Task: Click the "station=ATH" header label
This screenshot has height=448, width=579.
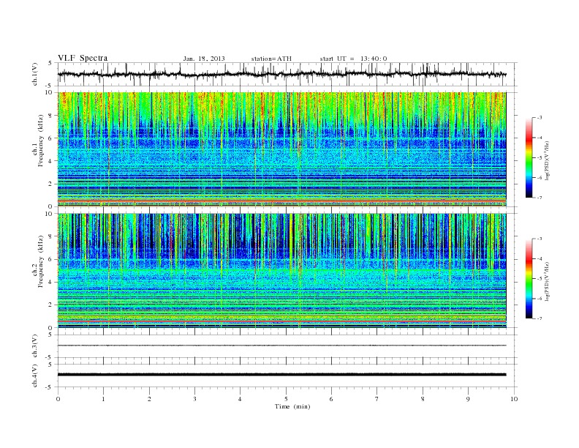Action: [x=271, y=59]
